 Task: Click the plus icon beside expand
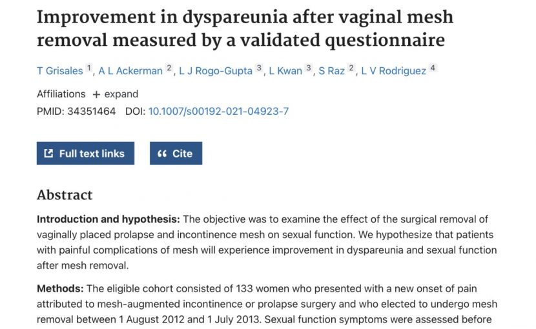point(96,94)
